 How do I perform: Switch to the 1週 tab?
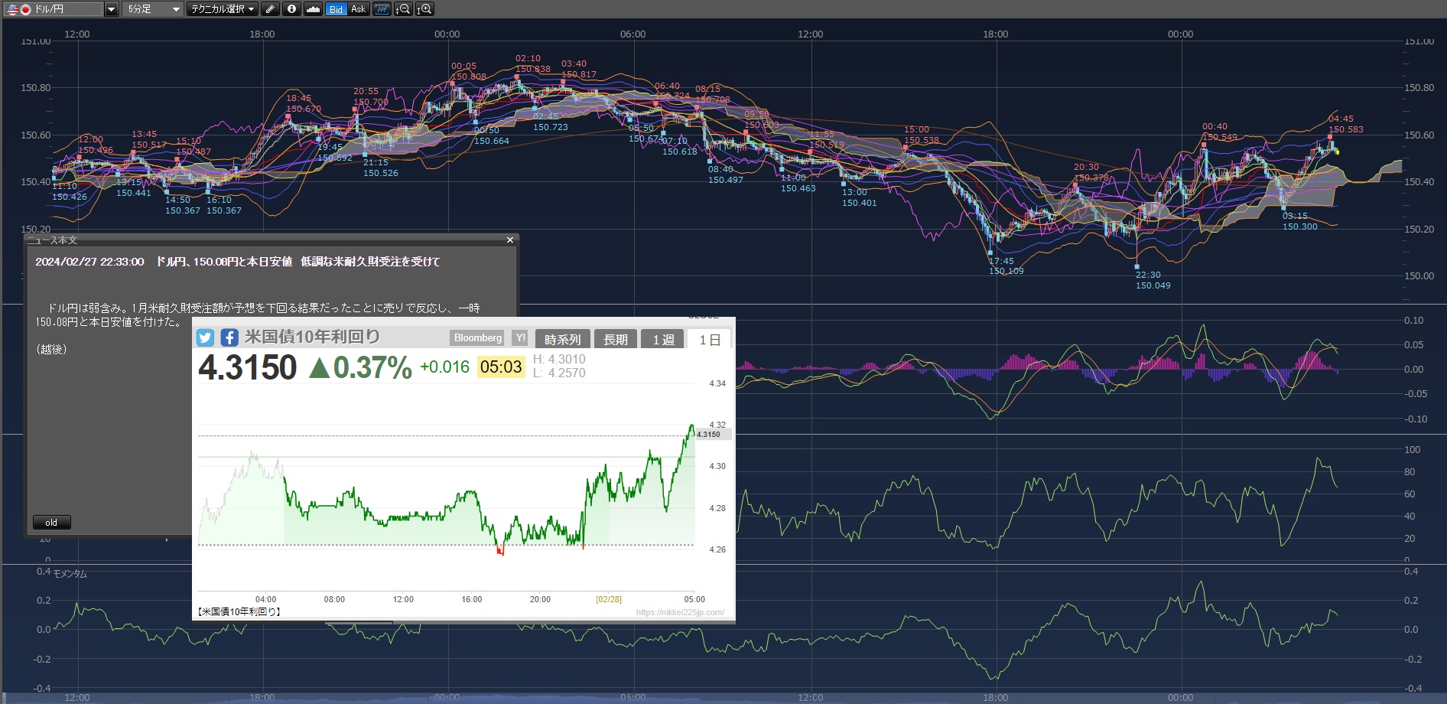point(663,339)
